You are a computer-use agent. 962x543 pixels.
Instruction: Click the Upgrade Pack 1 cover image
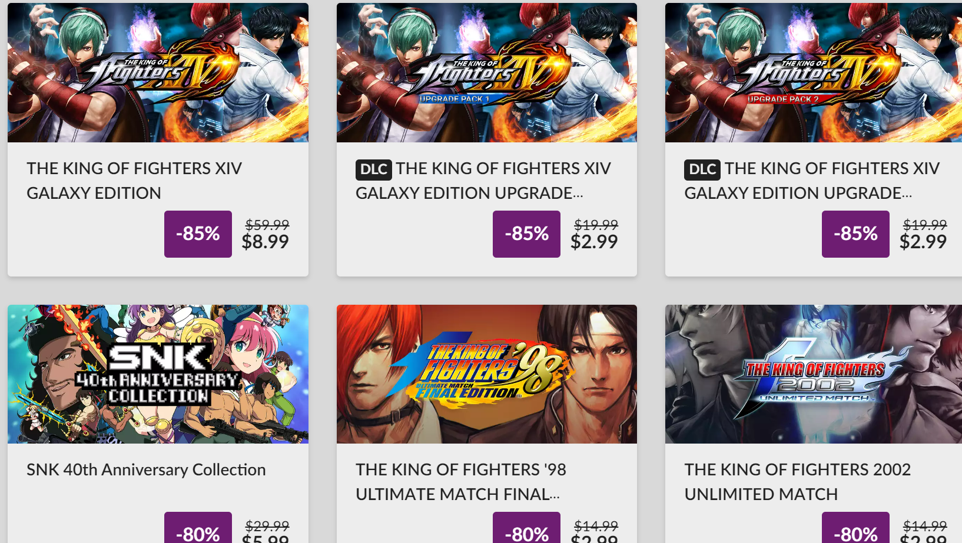coord(486,72)
